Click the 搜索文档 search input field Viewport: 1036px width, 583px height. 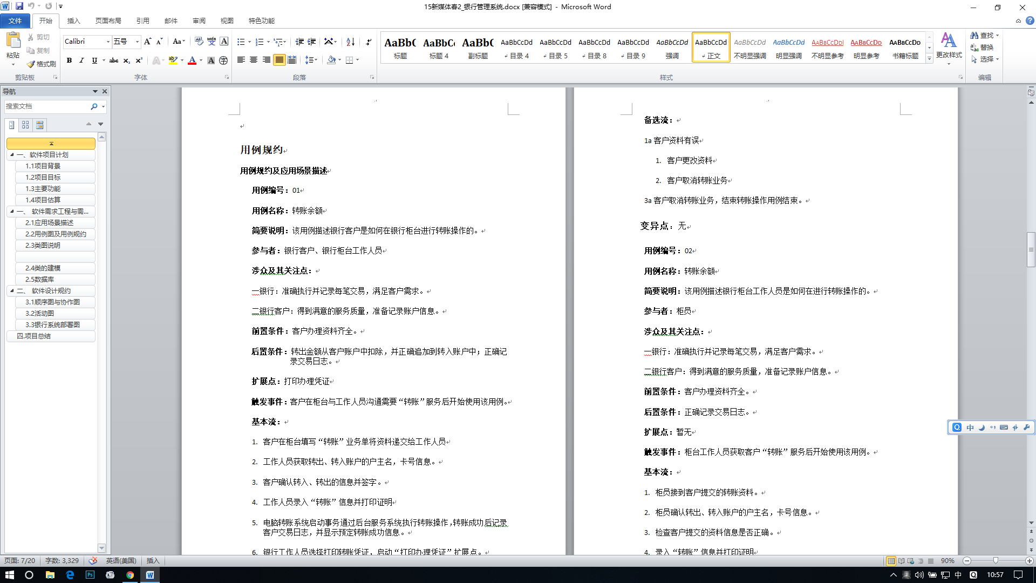coord(46,106)
